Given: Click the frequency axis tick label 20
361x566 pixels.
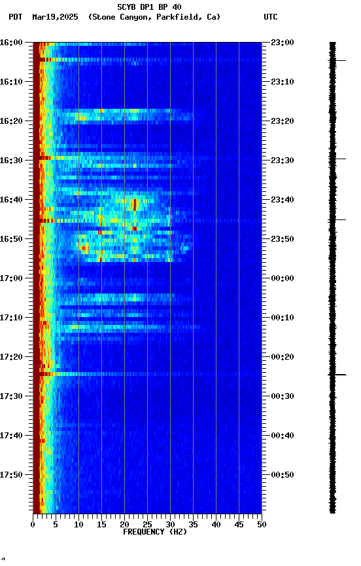Looking at the screenshot, I should coord(124,525).
